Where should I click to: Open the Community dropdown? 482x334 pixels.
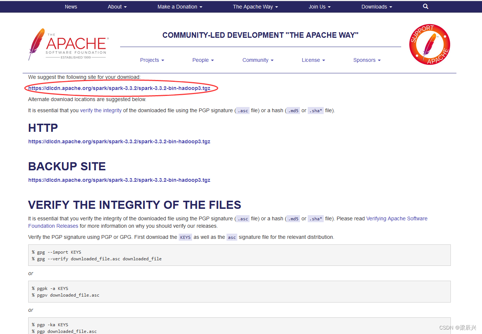point(258,60)
